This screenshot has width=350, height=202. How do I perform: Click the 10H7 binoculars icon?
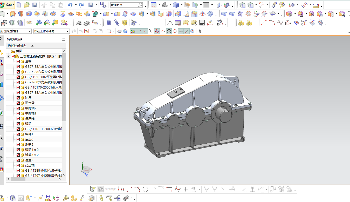click(x=219, y=23)
